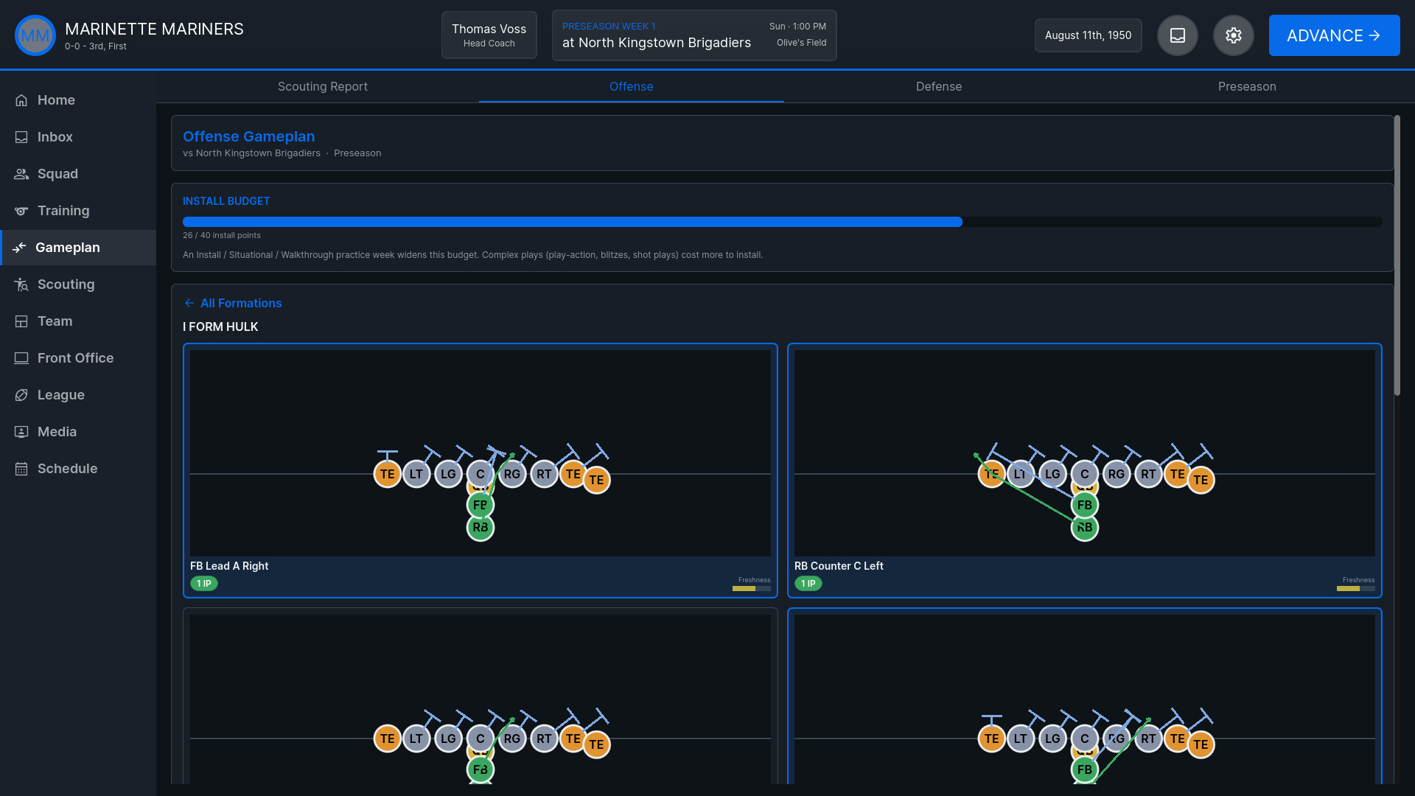1415x796 pixels.
Task: Go to Home in sidebar
Action: (78, 100)
